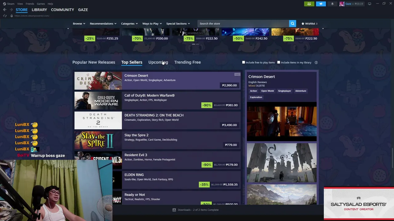Screen dimensions: 394x221
Task: Click the carousel left arrow near top
Action: [68, 28]
